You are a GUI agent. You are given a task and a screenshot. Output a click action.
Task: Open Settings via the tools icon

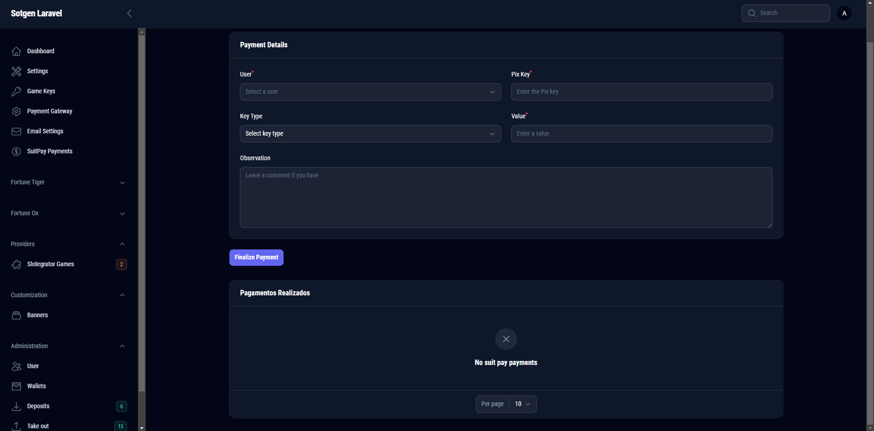[x=16, y=71]
